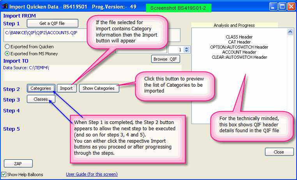The image size is (297, 180).
Task: Click the Get a QIF file button
Action: pos(53,23)
